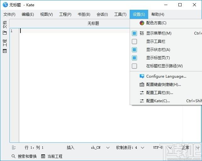
Task: Close the Kate window
Action: pyautogui.click(x=194, y=5)
